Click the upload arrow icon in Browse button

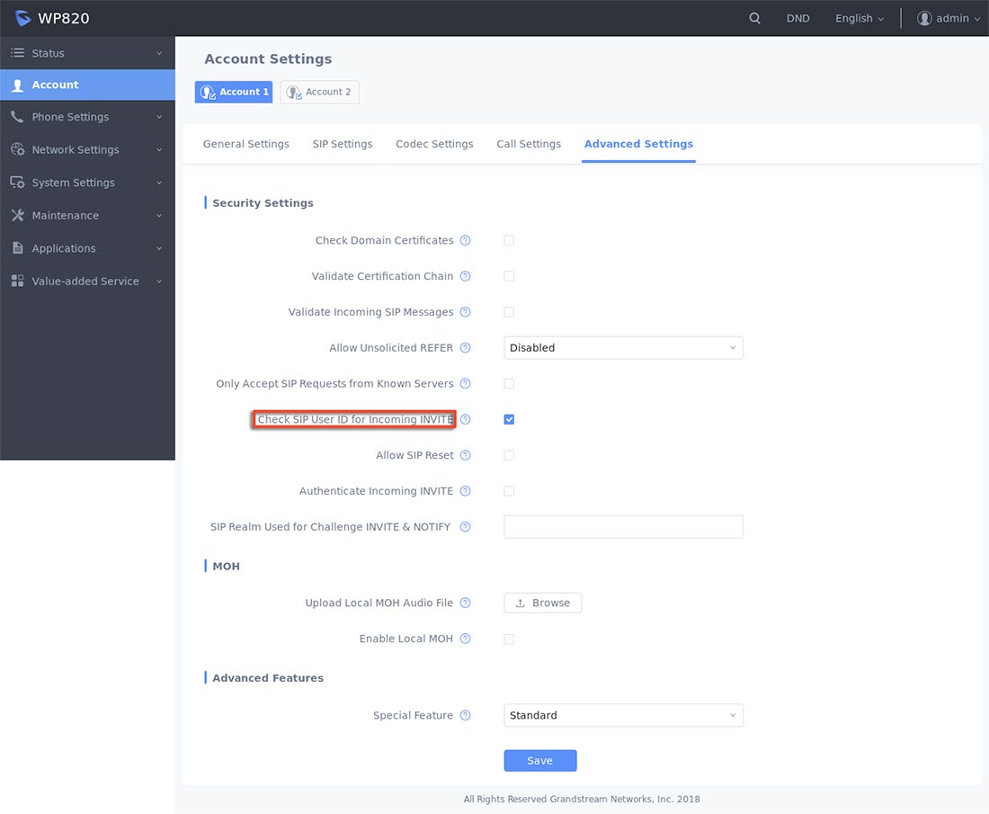click(x=521, y=604)
